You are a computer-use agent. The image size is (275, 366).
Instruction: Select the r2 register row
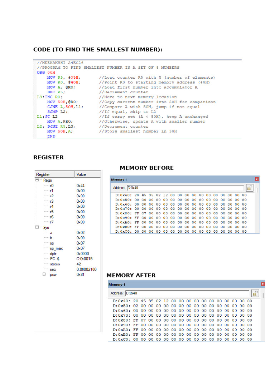coord(68,196)
